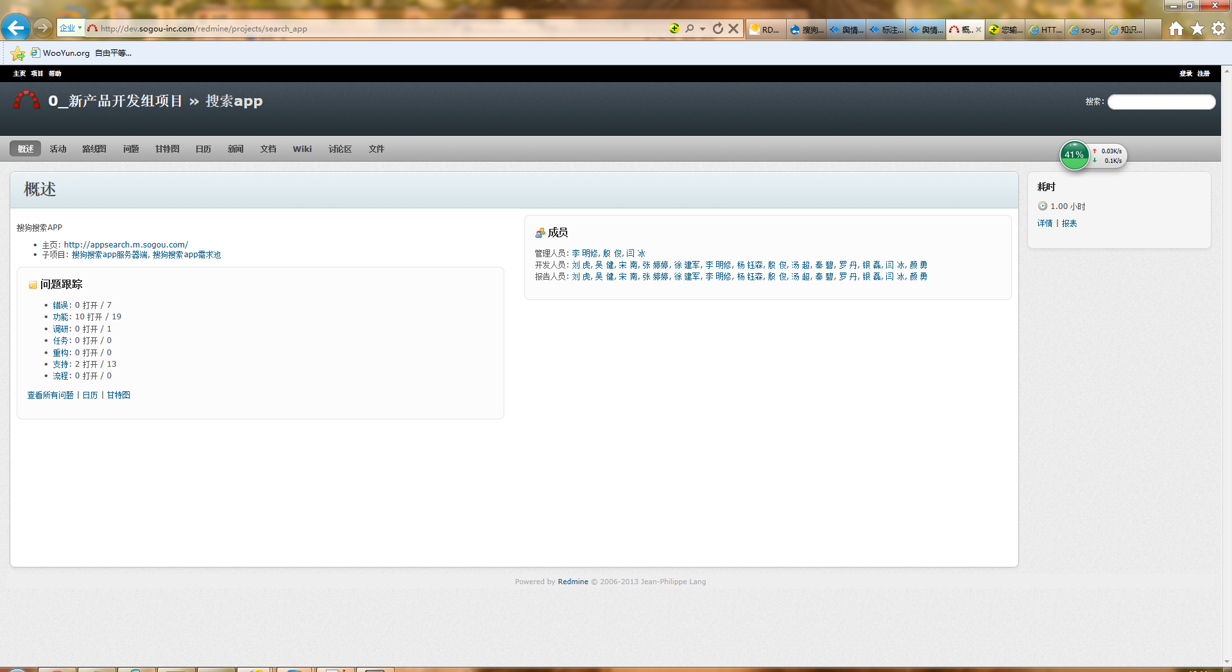Open the 详情 link under 耗时
Screen dimensions: 1232x672
1045,223
